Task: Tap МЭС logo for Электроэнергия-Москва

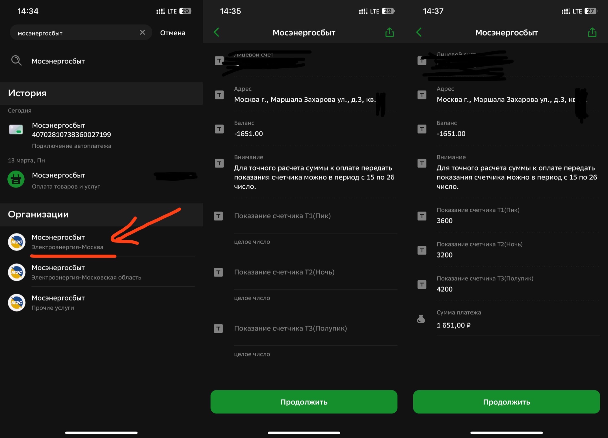Action: pyautogui.click(x=17, y=242)
